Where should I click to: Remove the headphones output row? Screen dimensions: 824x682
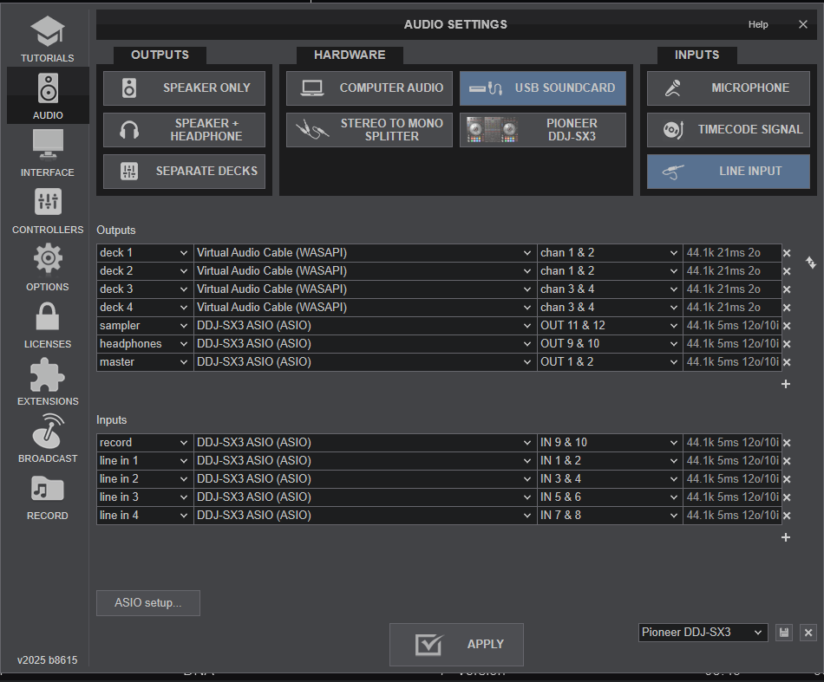click(x=787, y=344)
